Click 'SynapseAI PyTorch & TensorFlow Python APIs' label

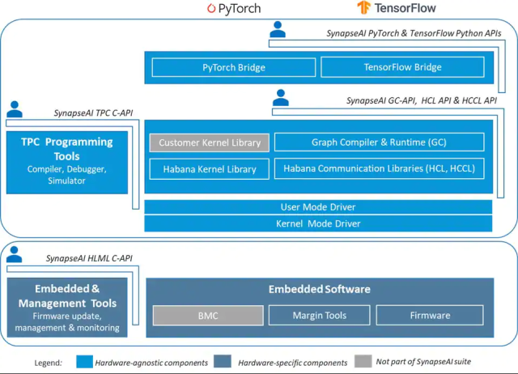pos(414,33)
